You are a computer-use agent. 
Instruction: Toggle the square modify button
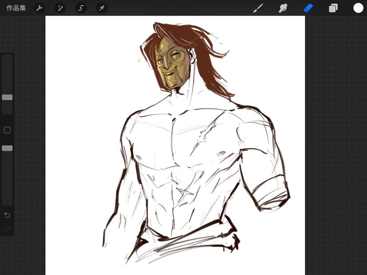tap(7, 130)
